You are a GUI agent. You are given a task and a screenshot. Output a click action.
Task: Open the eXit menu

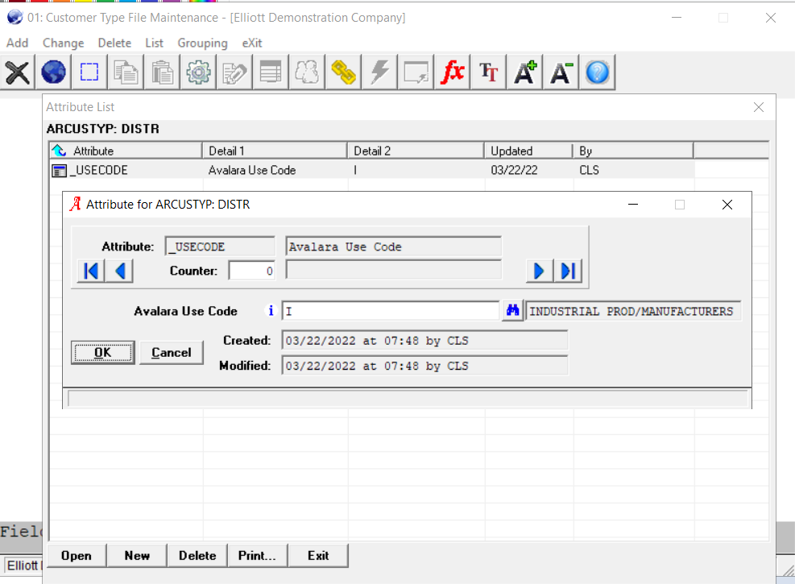point(252,43)
